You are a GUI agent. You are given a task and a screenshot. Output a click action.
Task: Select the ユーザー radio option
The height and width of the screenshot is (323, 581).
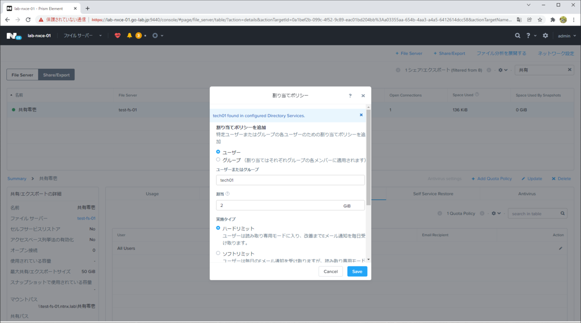coord(218,151)
